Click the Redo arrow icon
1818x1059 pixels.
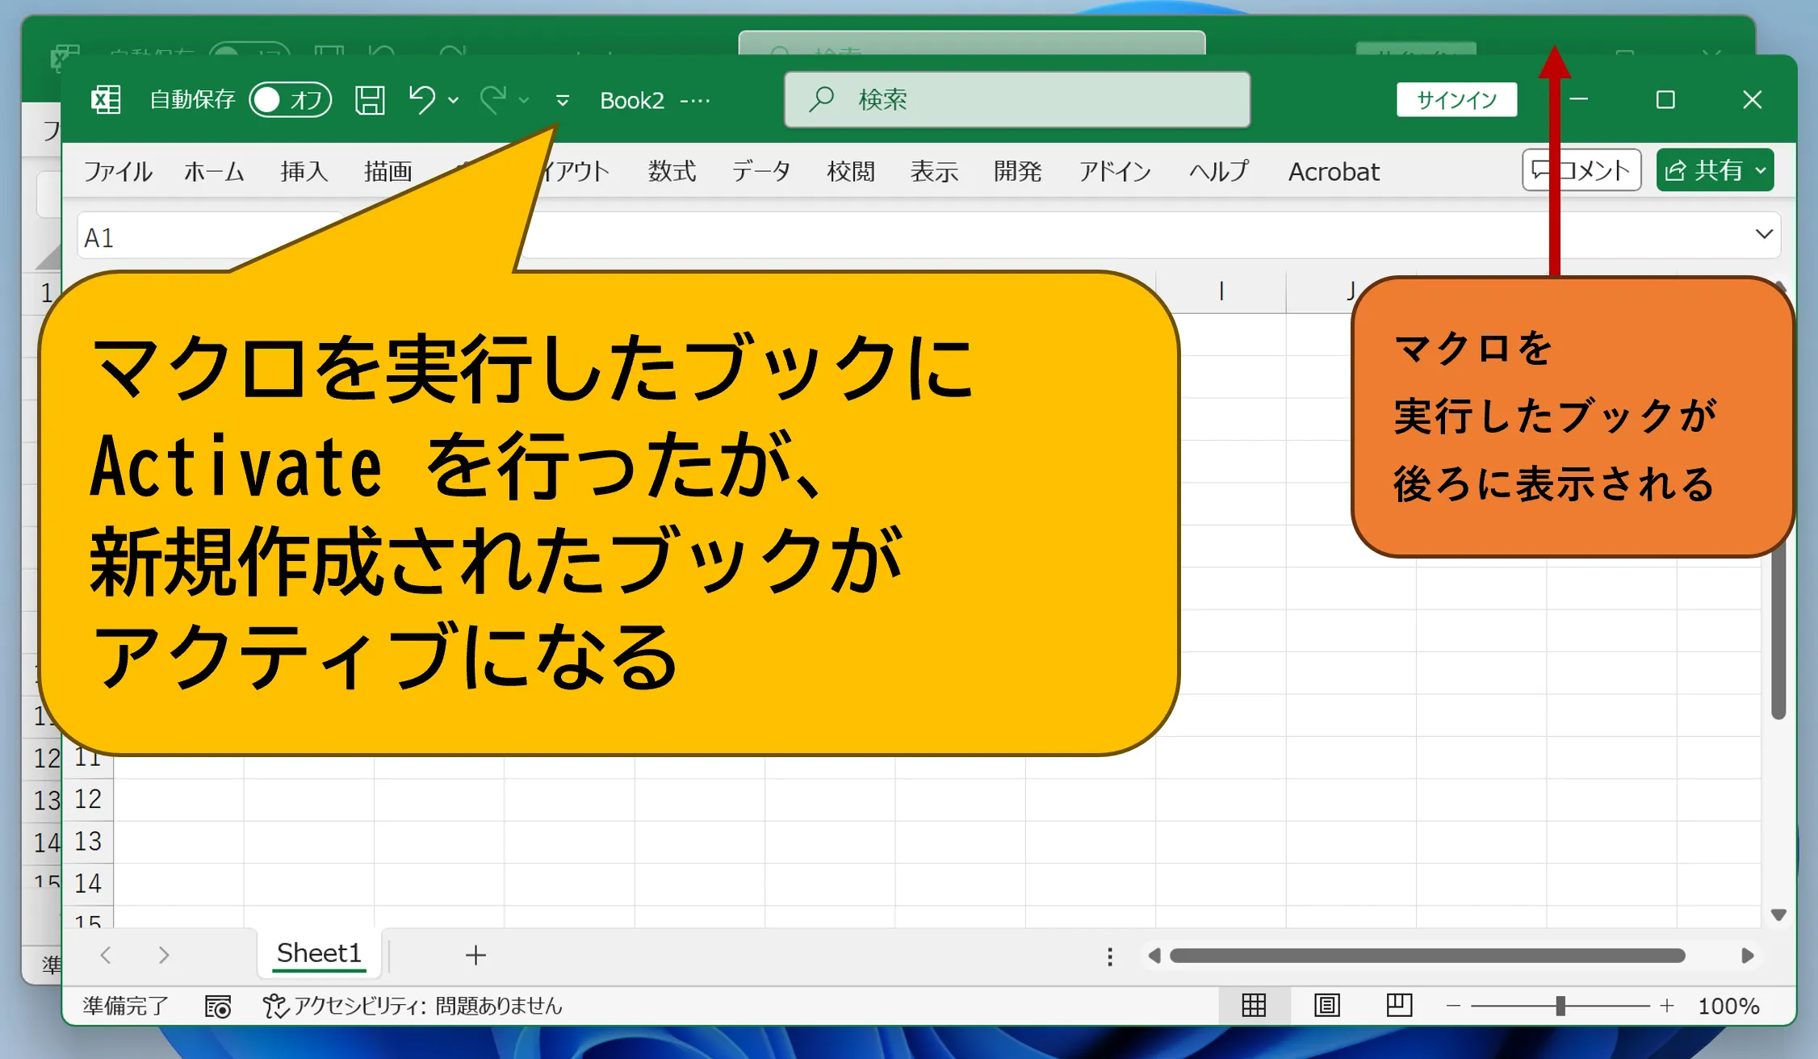point(492,100)
